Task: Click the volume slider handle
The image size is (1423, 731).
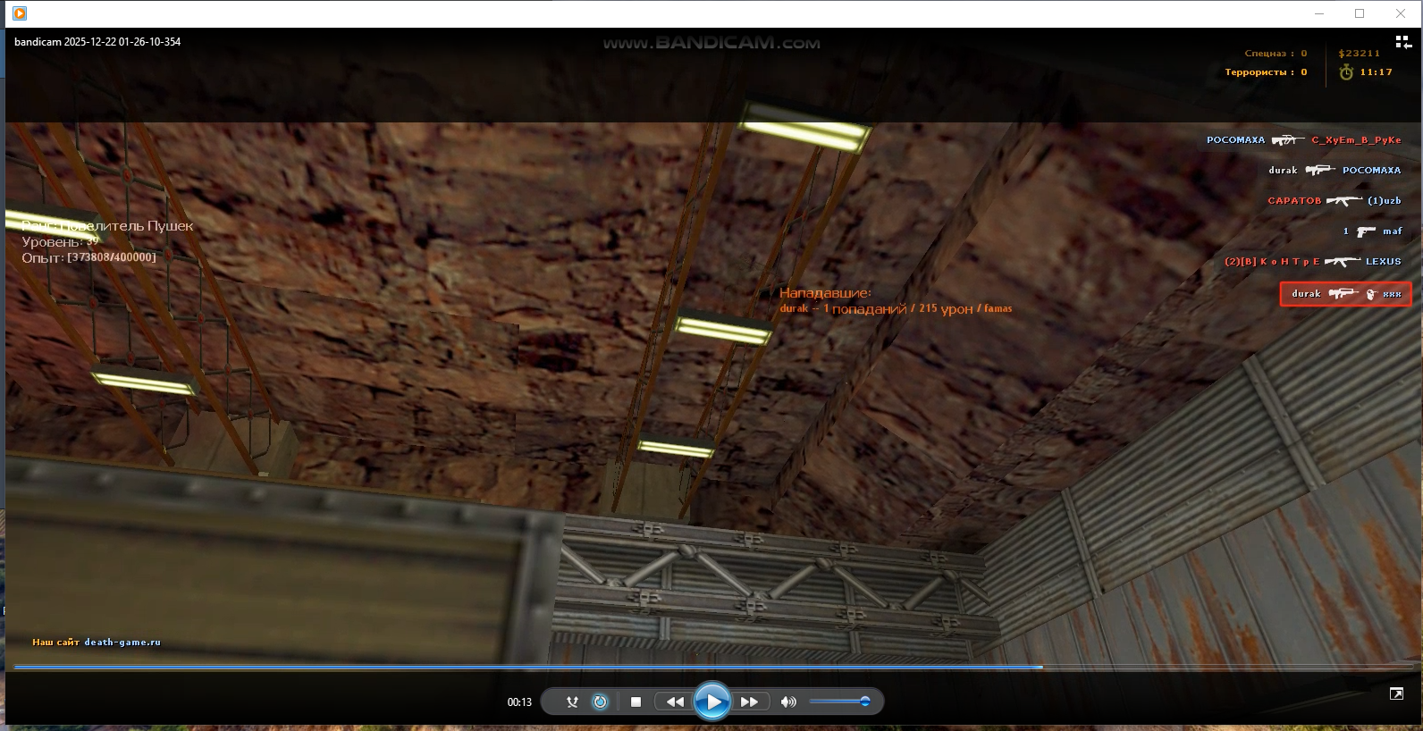Action: pyautogui.click(x=864, y=702)
